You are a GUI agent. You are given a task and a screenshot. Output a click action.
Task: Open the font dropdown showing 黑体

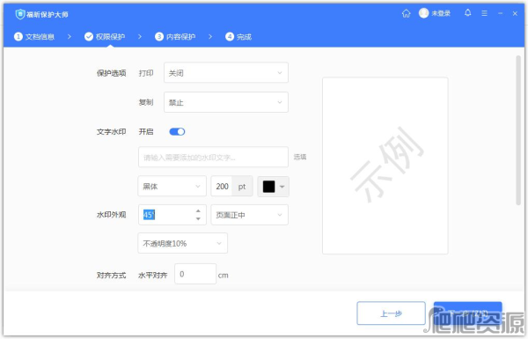pyautogui.click(x=172, y=187)
